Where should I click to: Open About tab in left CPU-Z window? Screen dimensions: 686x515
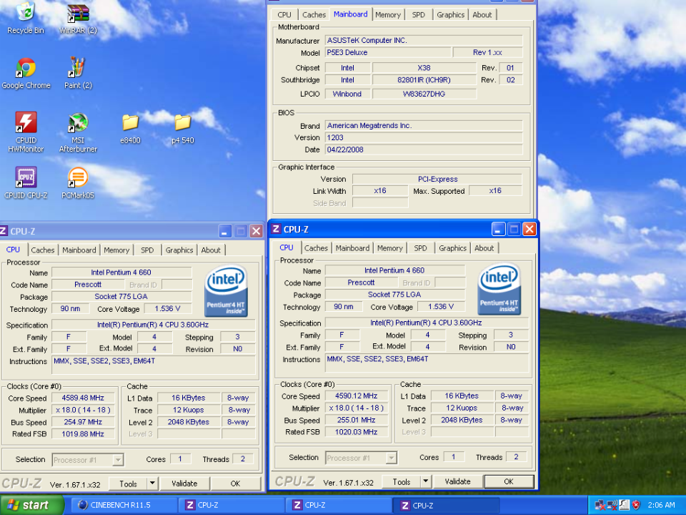(x=211, y=250)
